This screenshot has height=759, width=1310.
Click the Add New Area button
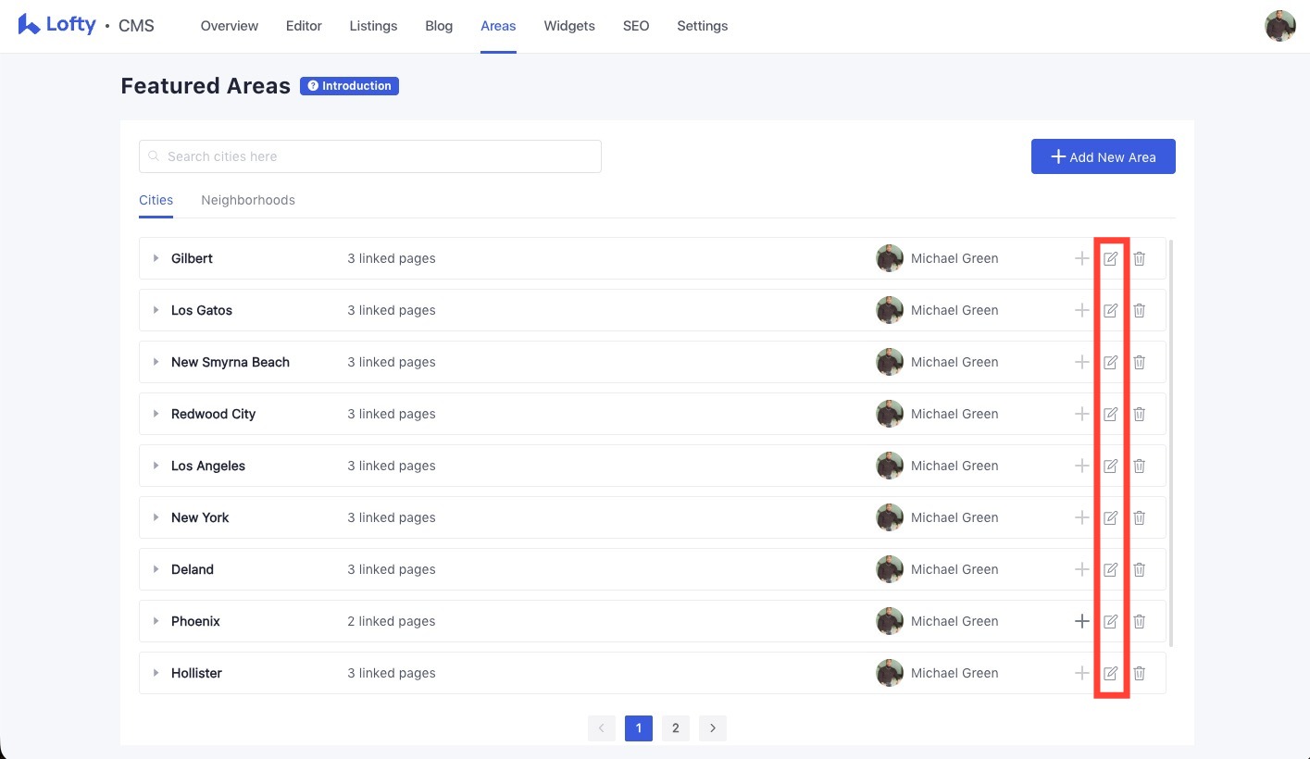pyautogui.click(x=1103, y=156)
